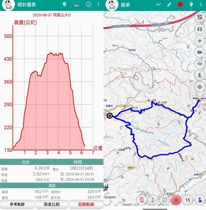Screen dimensions: 206x210
Task: Tap the track start marker on map
Action: (110, 115)
